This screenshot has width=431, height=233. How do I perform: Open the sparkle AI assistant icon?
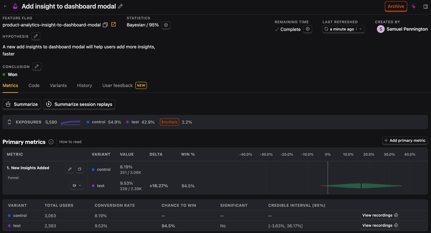pos(413,6)
